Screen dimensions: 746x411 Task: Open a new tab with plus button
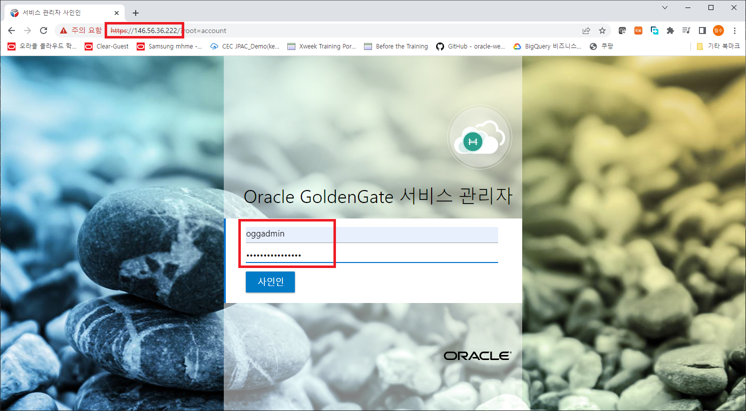tap(136, 13)
